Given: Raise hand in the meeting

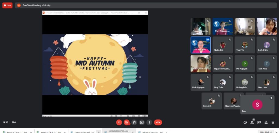Looking at the screenshot, I should 134,122.
